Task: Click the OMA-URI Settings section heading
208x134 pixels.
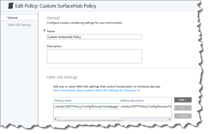Action: (x=62, y=77)
